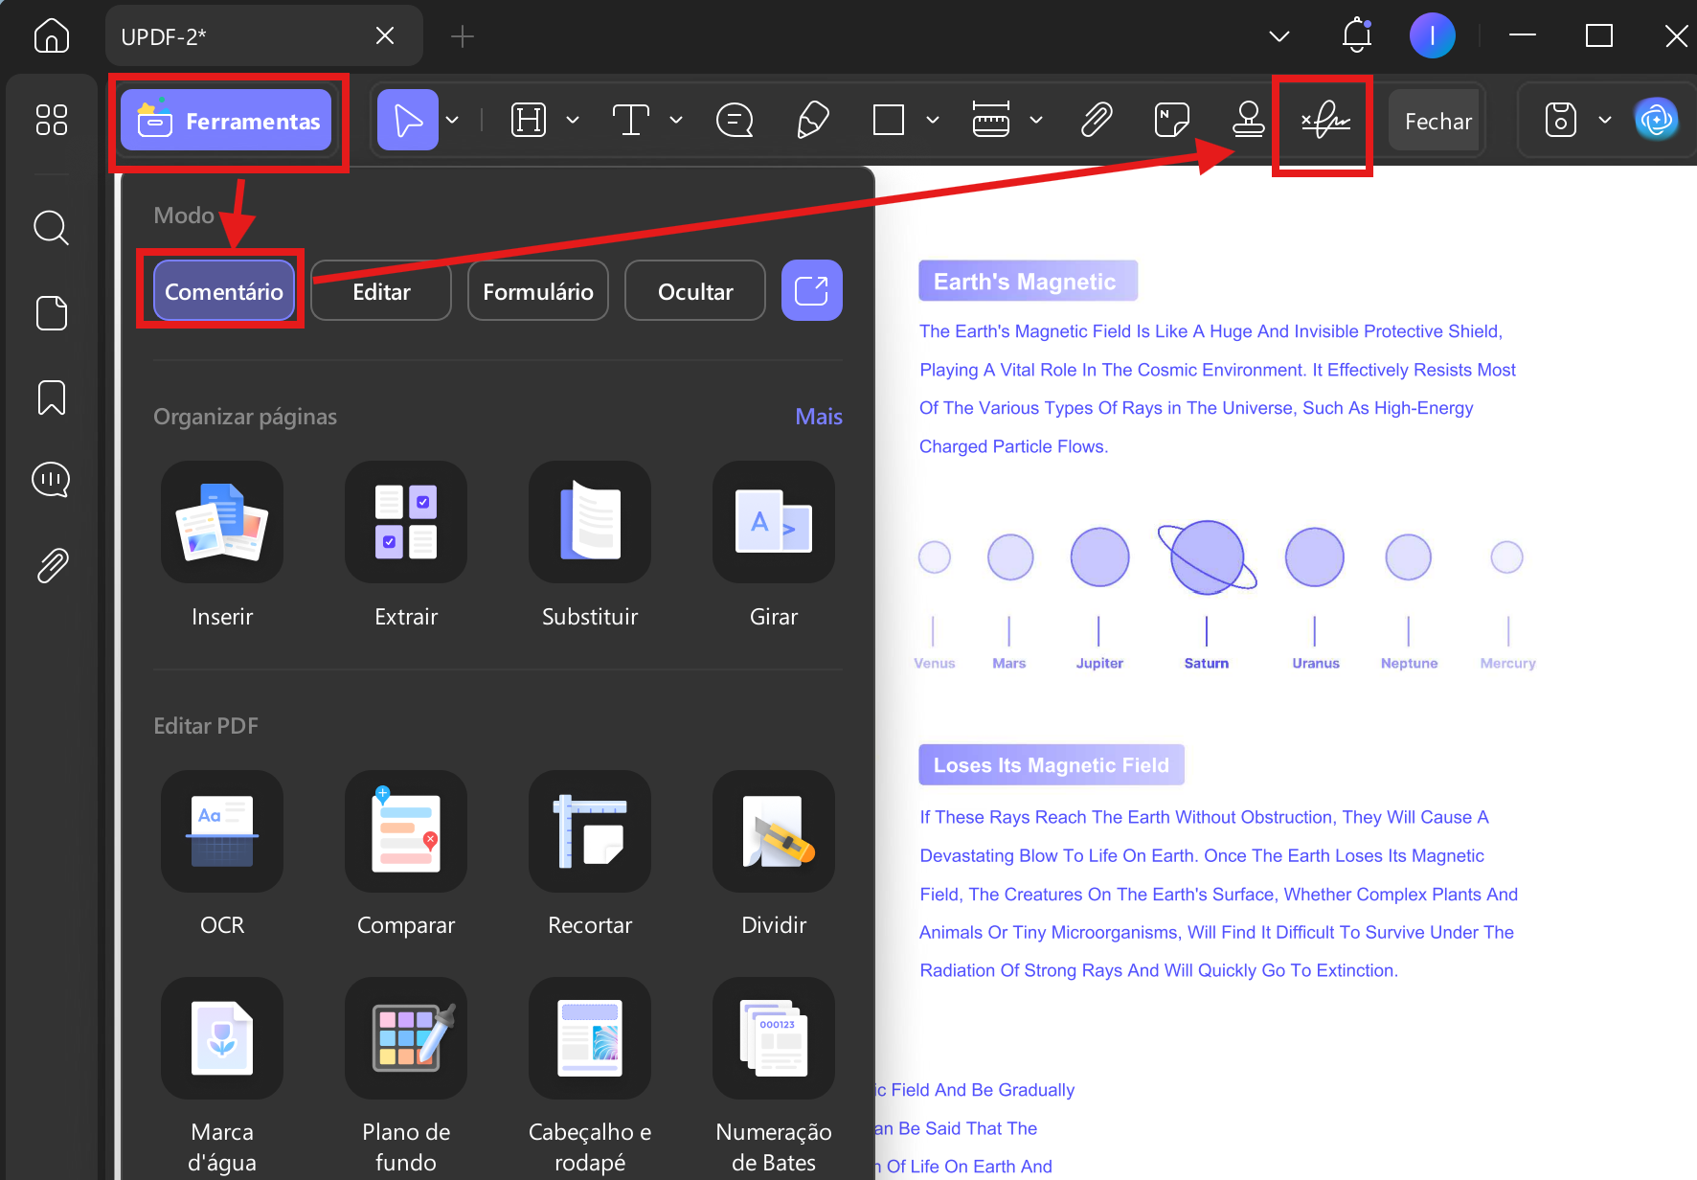Click the Jupiter label in the document
This screenshot has height=1180, width=1697.
(x=1099, y=663)
